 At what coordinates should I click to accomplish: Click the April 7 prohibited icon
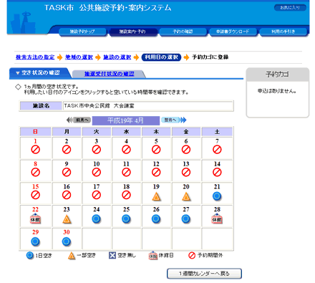pyautogui.click(x=217, y=150)
